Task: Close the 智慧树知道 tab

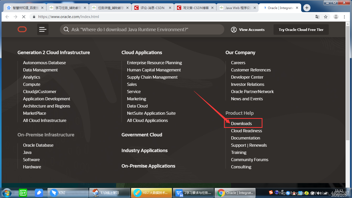Action: (x=42, y=8)
